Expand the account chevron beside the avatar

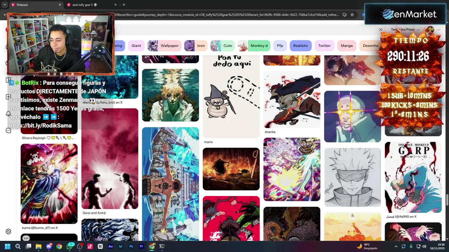click(x=439, y=30)
